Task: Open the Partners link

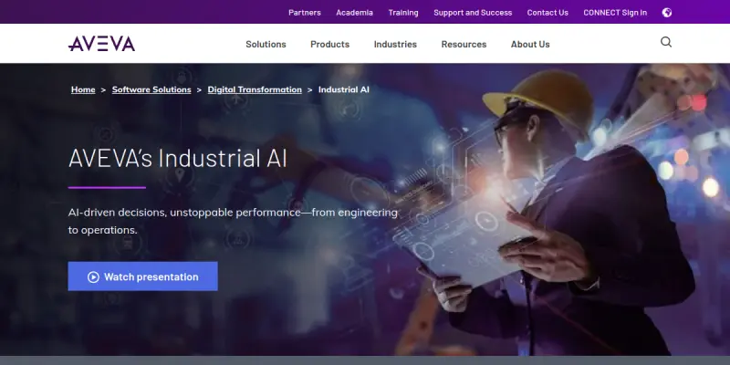Action: [x=305, y=13]
